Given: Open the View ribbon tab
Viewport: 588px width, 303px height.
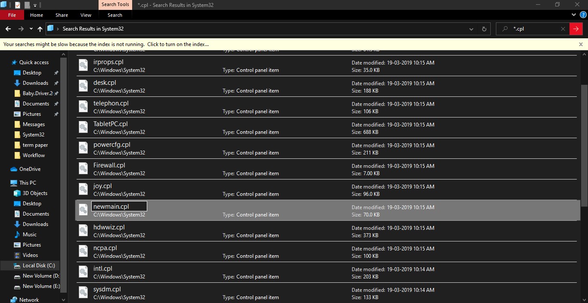Looking at the screenshot, I should (x=86, y=15).
